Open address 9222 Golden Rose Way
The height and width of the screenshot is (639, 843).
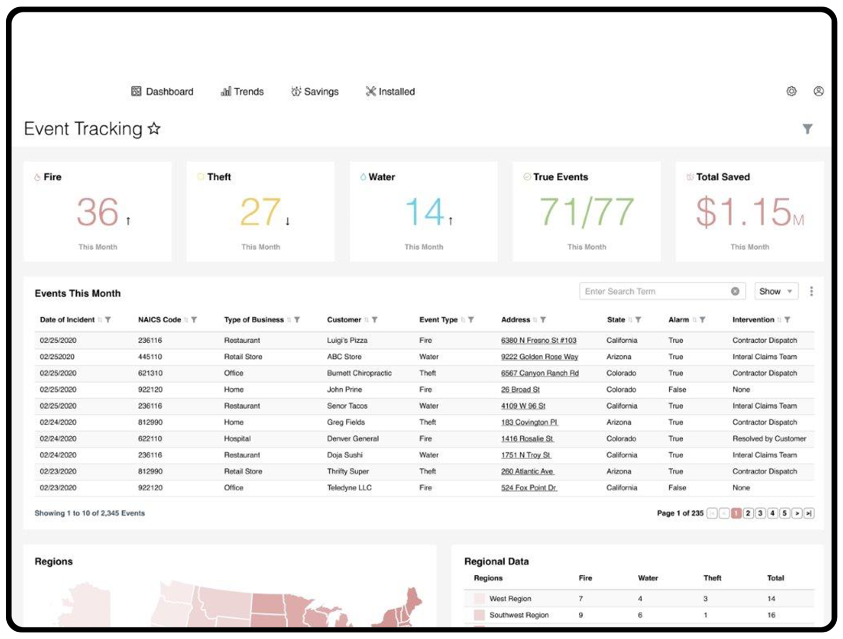coord(540,357)
